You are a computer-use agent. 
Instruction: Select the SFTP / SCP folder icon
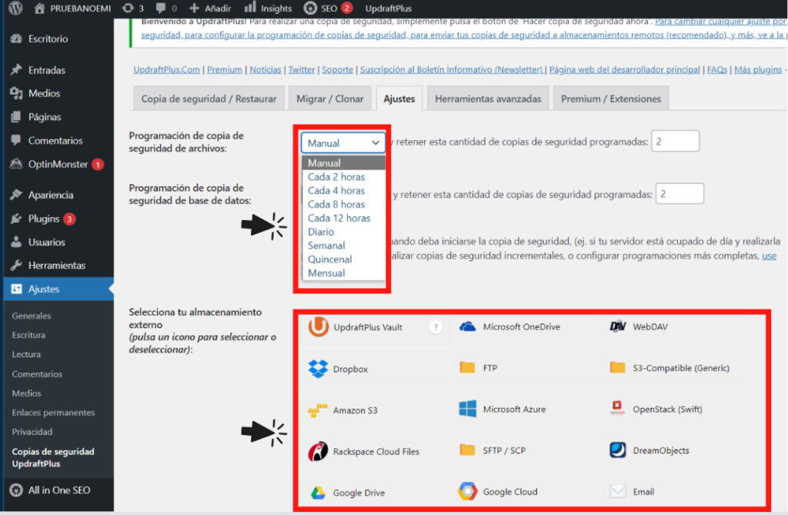(x=467, y=450)
